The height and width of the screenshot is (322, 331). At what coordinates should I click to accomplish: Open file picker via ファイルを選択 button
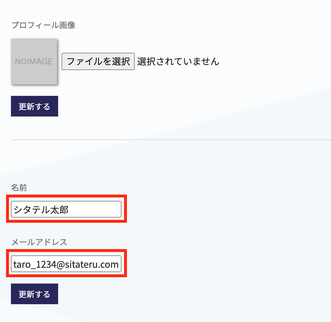pyautogui.click(x=98, y=61)
